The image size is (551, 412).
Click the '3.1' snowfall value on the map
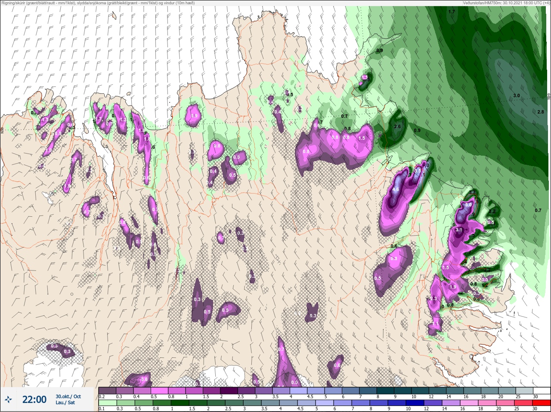pos(459,230)
